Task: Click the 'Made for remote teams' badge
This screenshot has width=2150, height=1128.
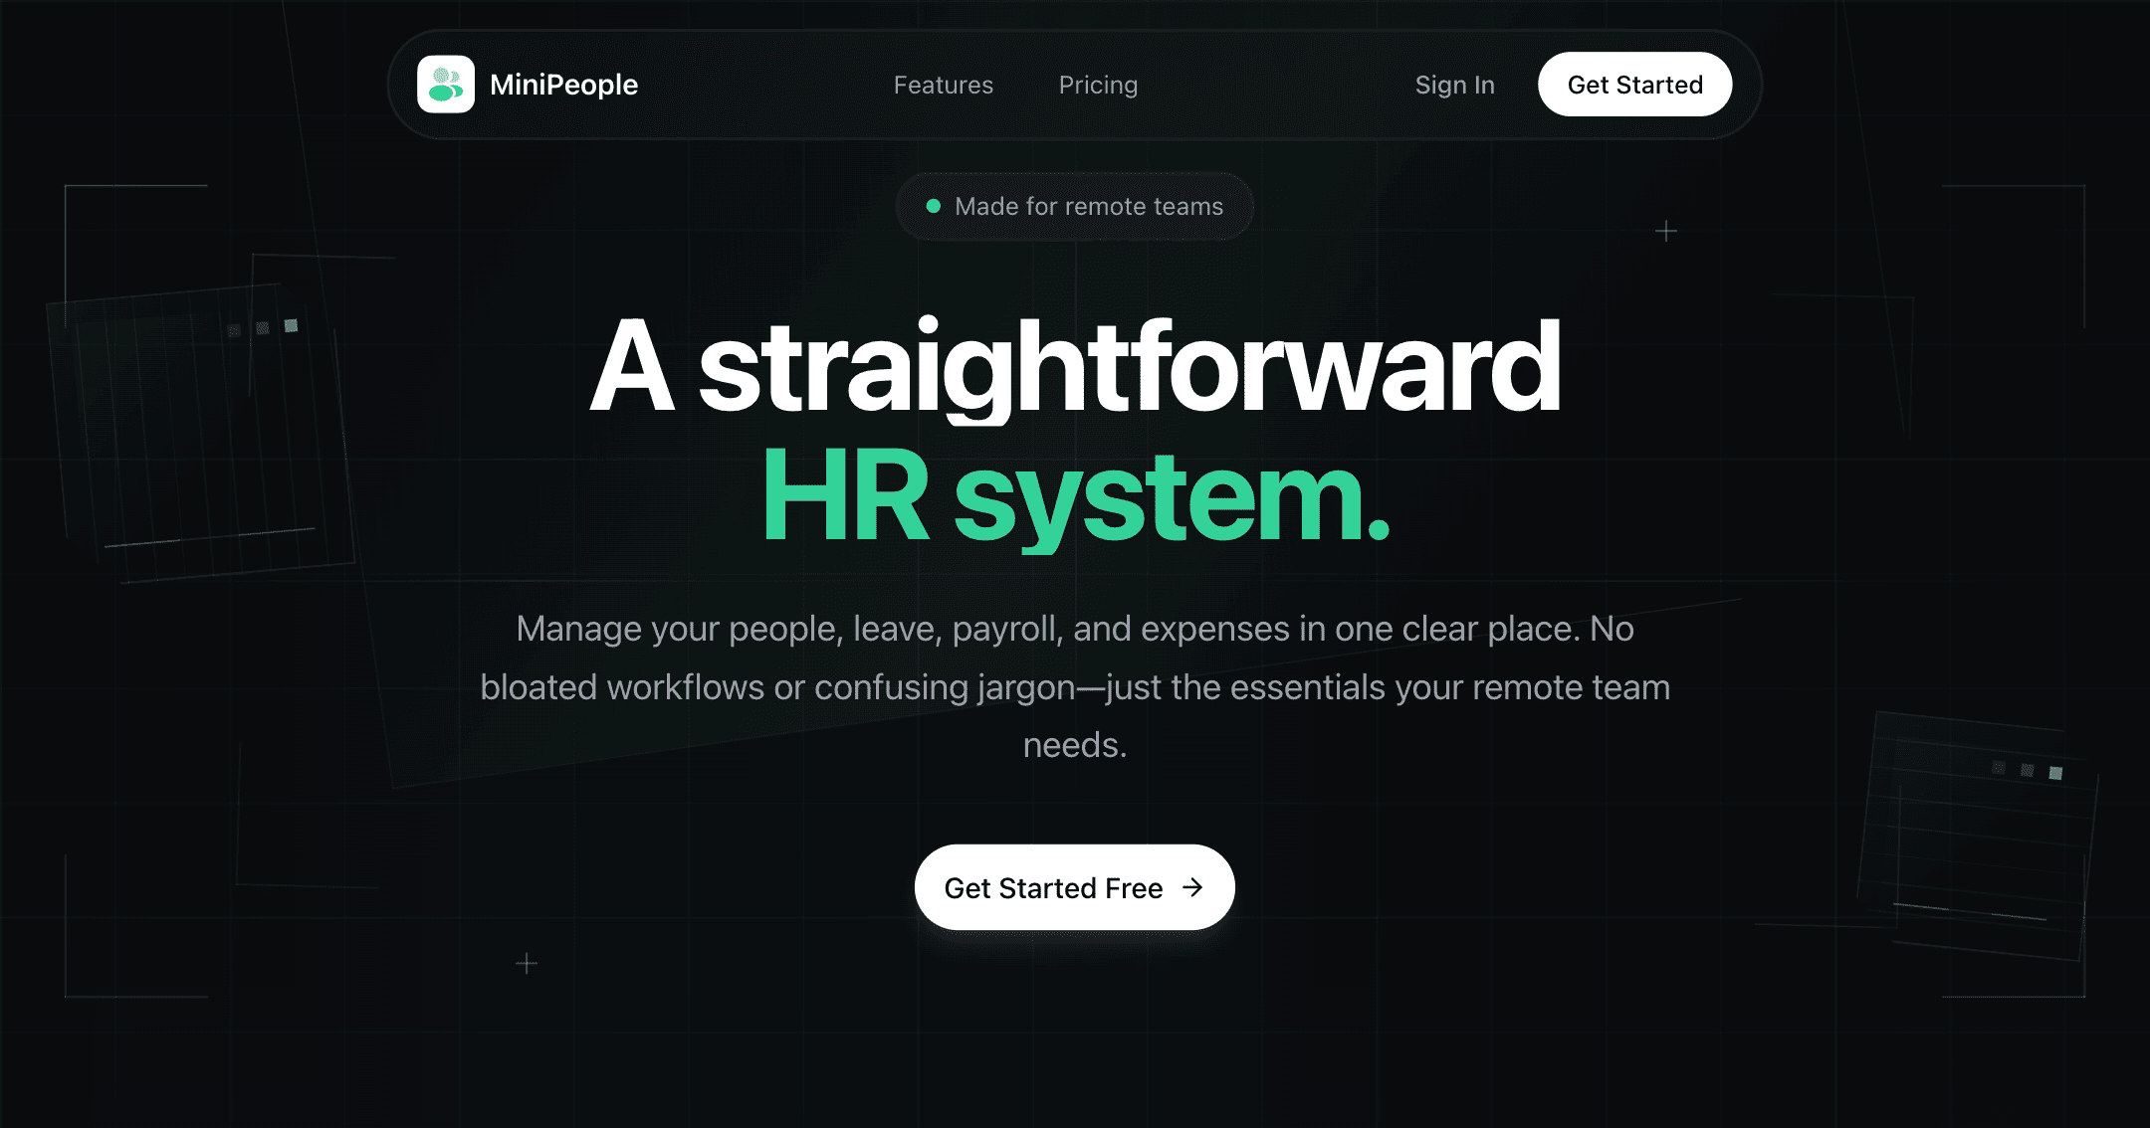Action: [x=1075, y=206]
